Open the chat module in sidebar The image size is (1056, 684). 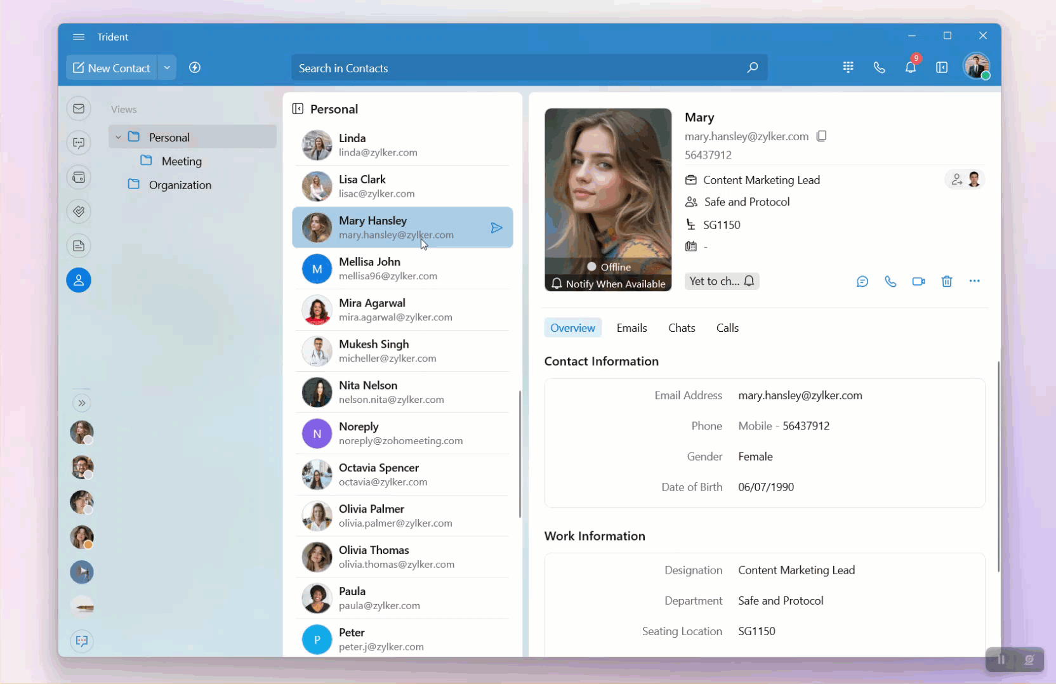(79, 143)
